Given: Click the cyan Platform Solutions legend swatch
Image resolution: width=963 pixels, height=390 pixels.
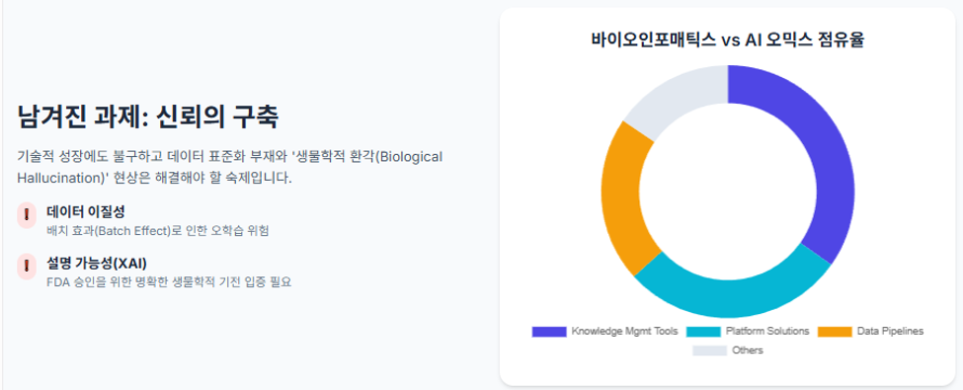Looking at the screenshot, I should click(703, 332).
